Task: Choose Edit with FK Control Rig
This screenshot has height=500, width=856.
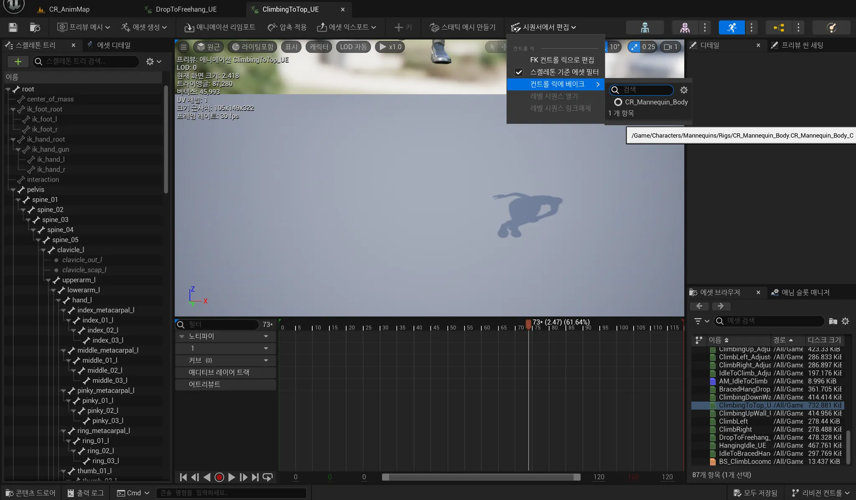Action: coord(561,60)
